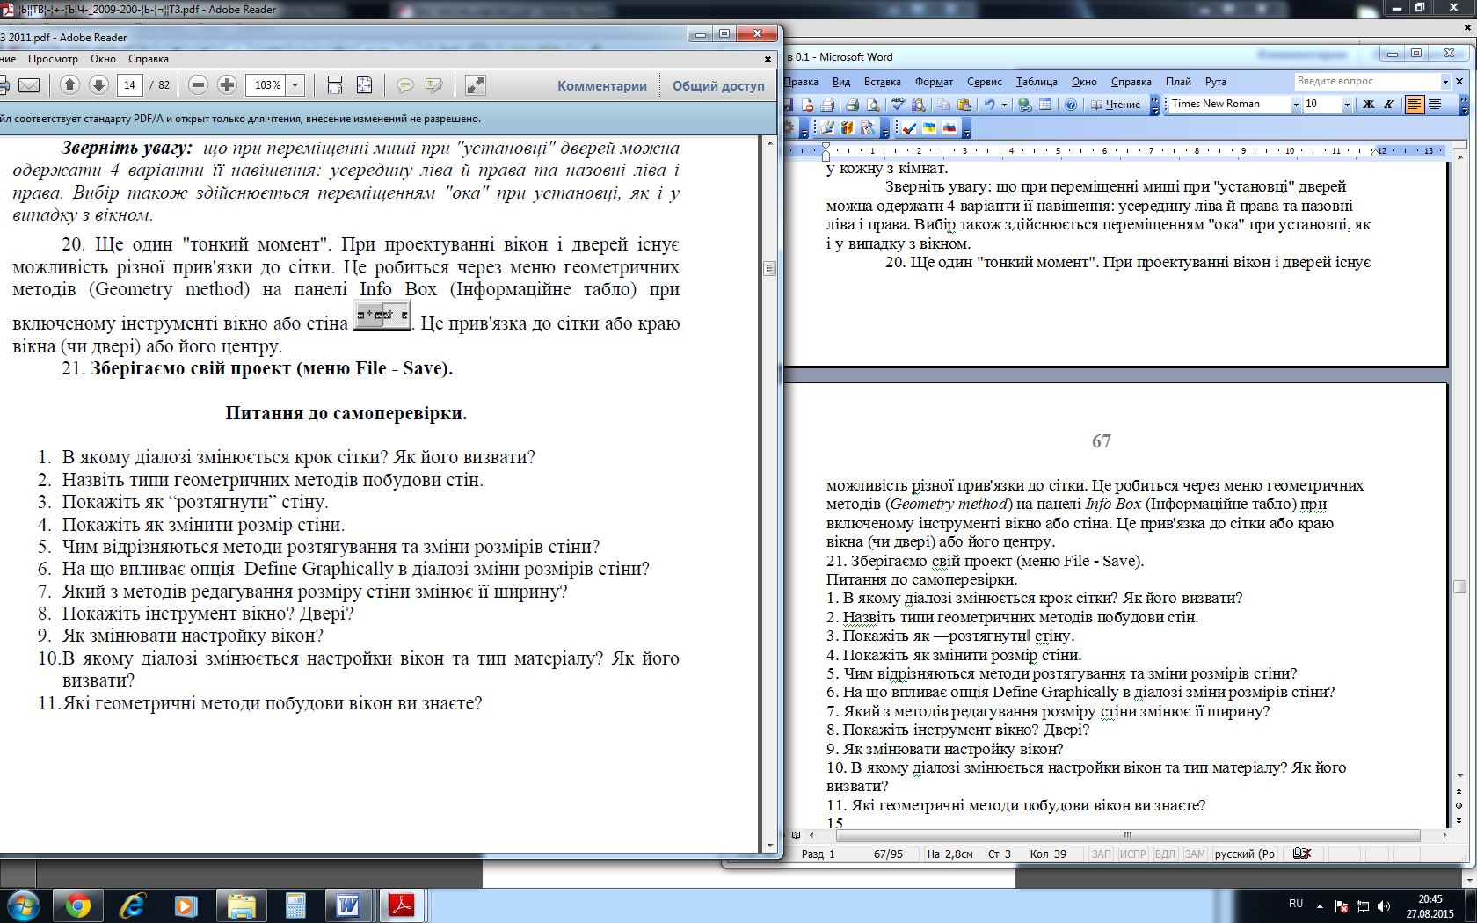Open the Просмотр menu in Adobe Reader
This screenshot has height=923, width=1477.
(53, 59)
